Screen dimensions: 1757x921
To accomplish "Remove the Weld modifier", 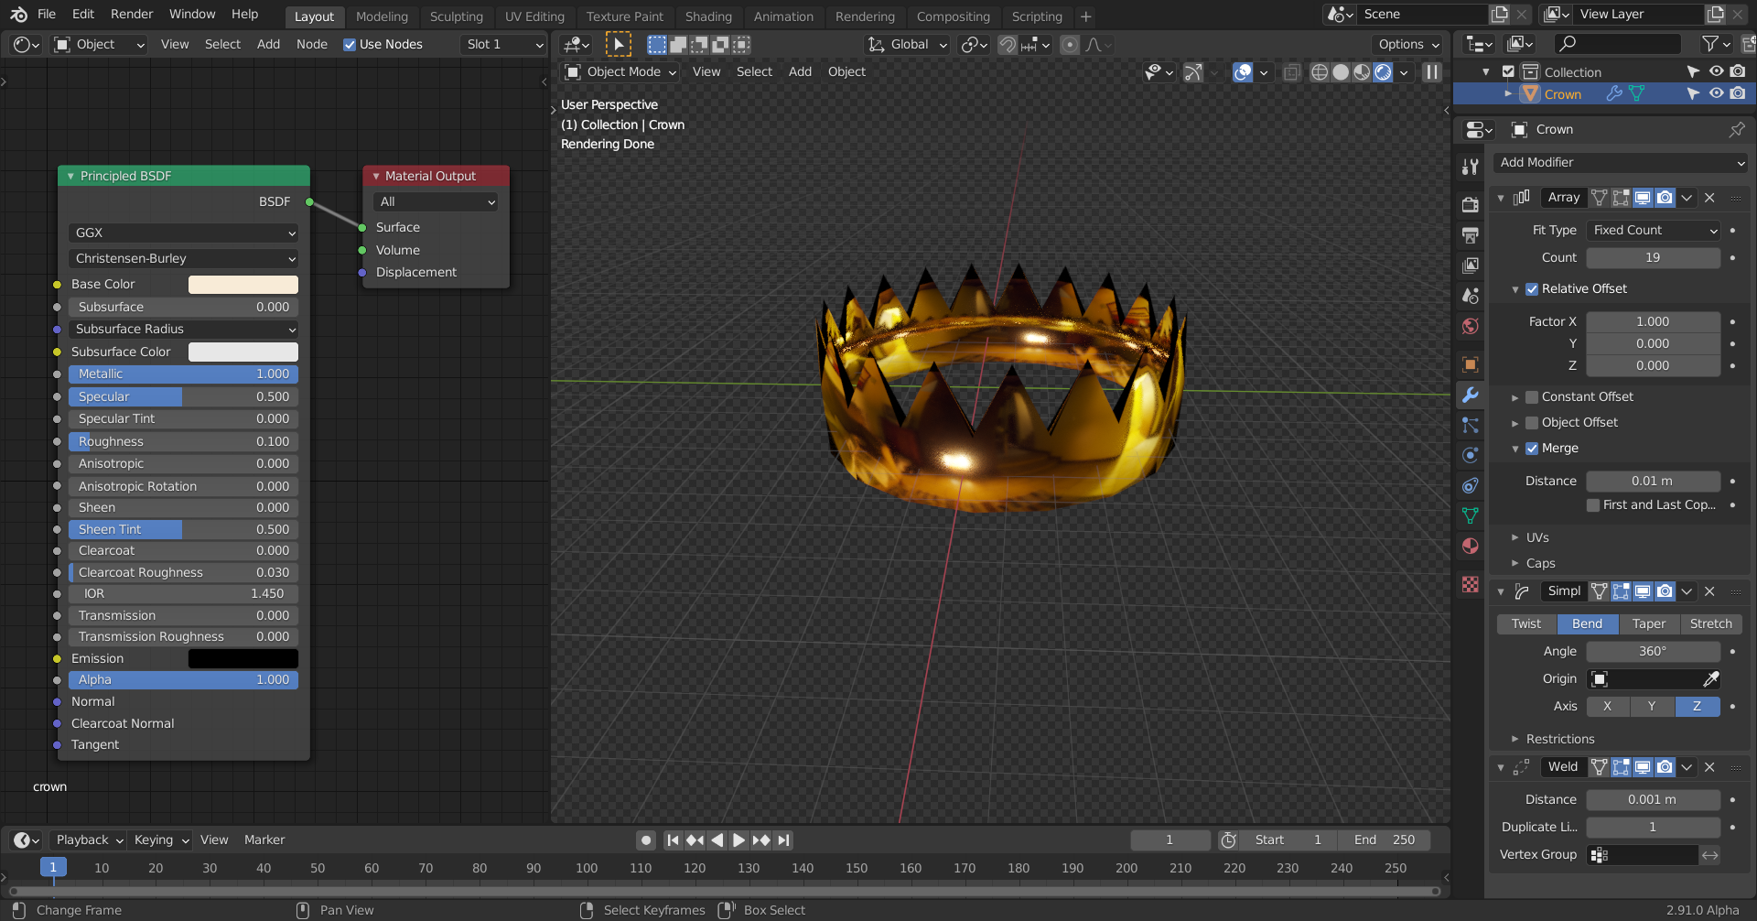I will click(1709, 767).
